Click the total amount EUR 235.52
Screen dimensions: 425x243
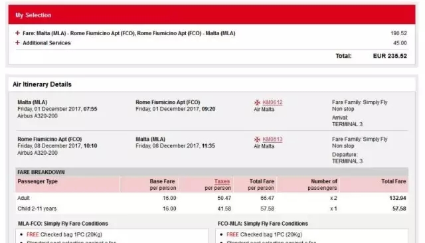point(390,56)
